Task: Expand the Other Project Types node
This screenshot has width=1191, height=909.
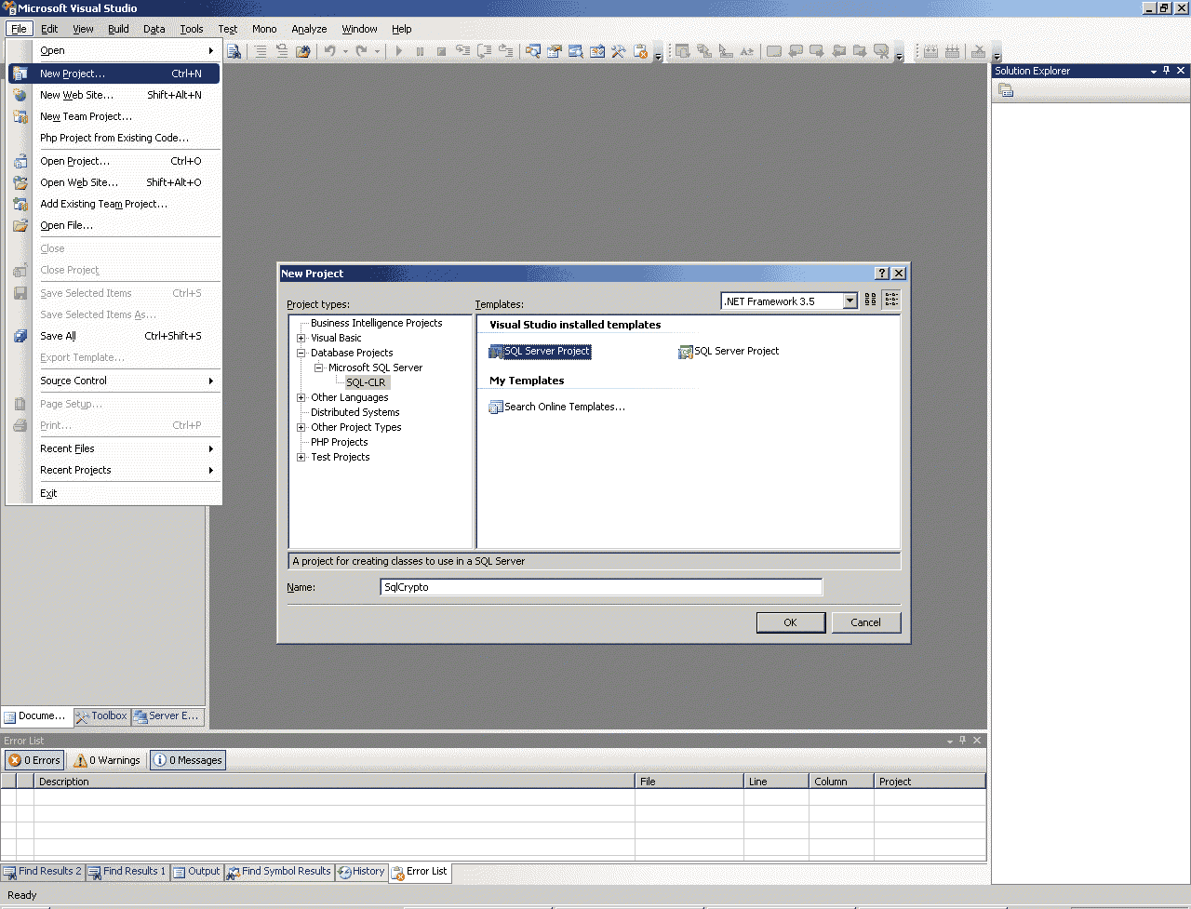Action: [x=301, y=427]
